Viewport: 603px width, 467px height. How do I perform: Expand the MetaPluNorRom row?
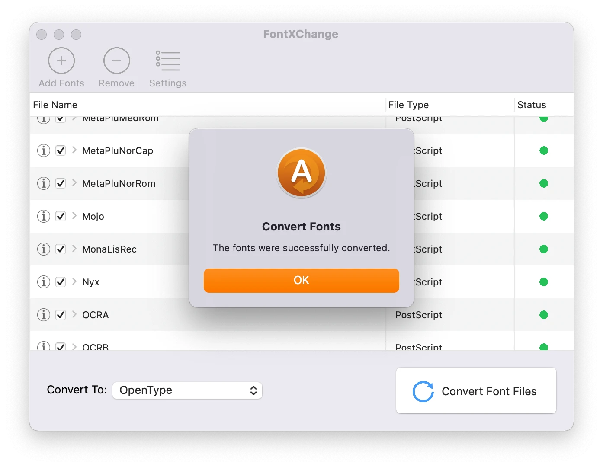[74, 183]
